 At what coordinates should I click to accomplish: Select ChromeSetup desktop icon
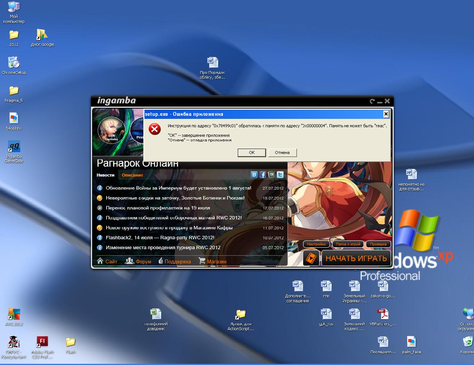14,66
